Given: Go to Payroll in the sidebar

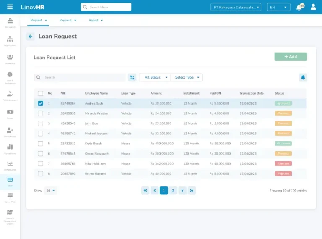Looking at the screenshot, I should [x=10, y=113].
